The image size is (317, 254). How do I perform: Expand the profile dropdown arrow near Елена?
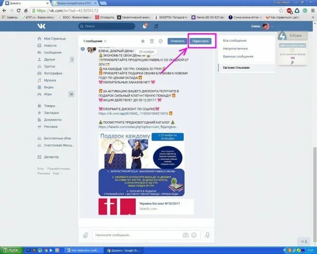click(x=272, y=27)
